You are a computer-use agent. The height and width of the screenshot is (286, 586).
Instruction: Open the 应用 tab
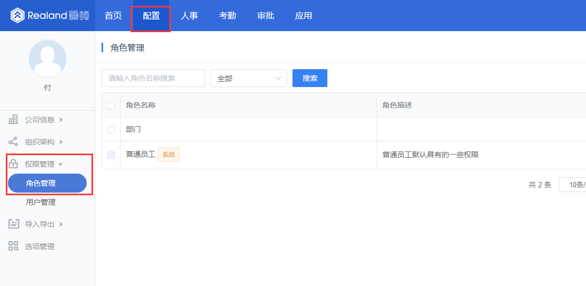point(304,16)
